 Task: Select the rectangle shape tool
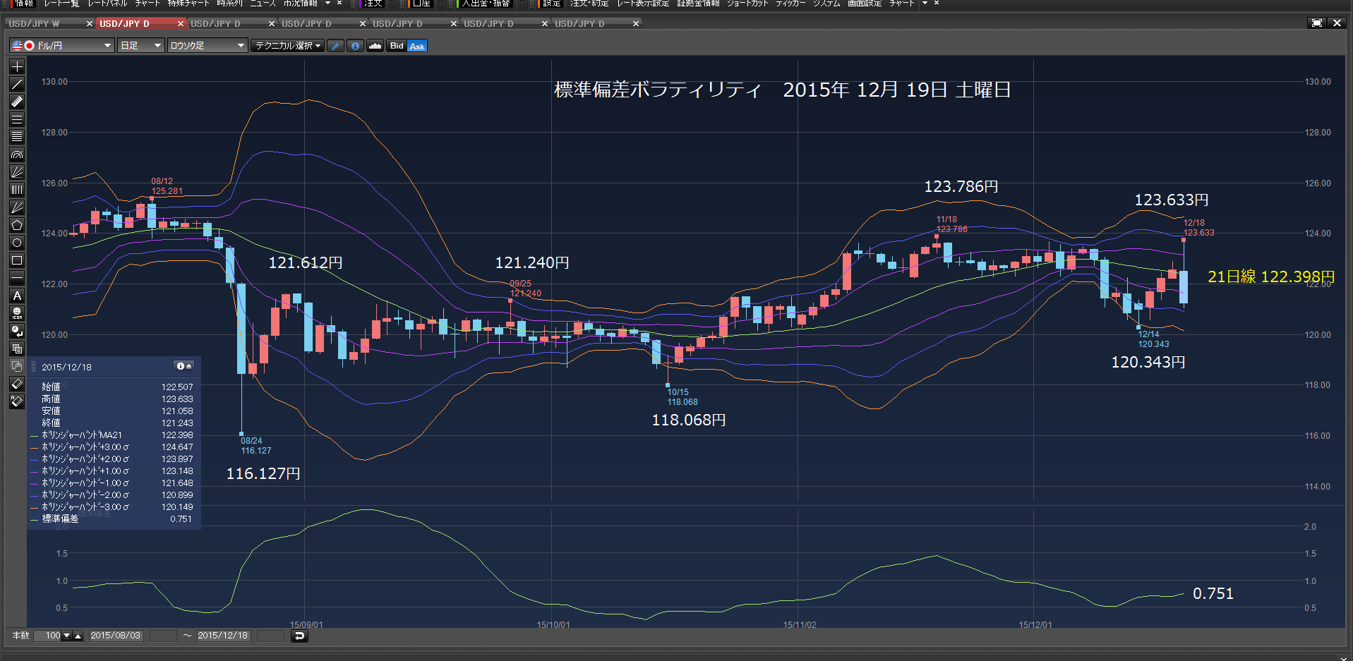pyautogui.click(x=17, y=260)
